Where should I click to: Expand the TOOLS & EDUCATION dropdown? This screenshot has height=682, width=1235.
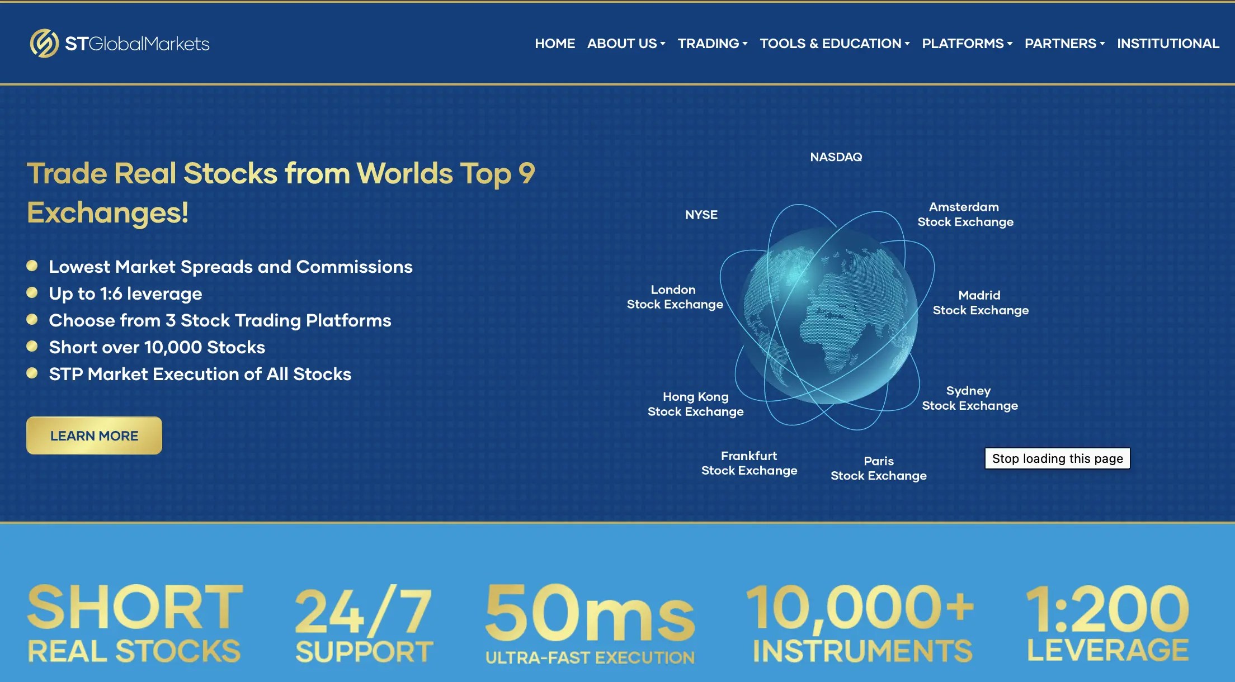tap(830, 43)
